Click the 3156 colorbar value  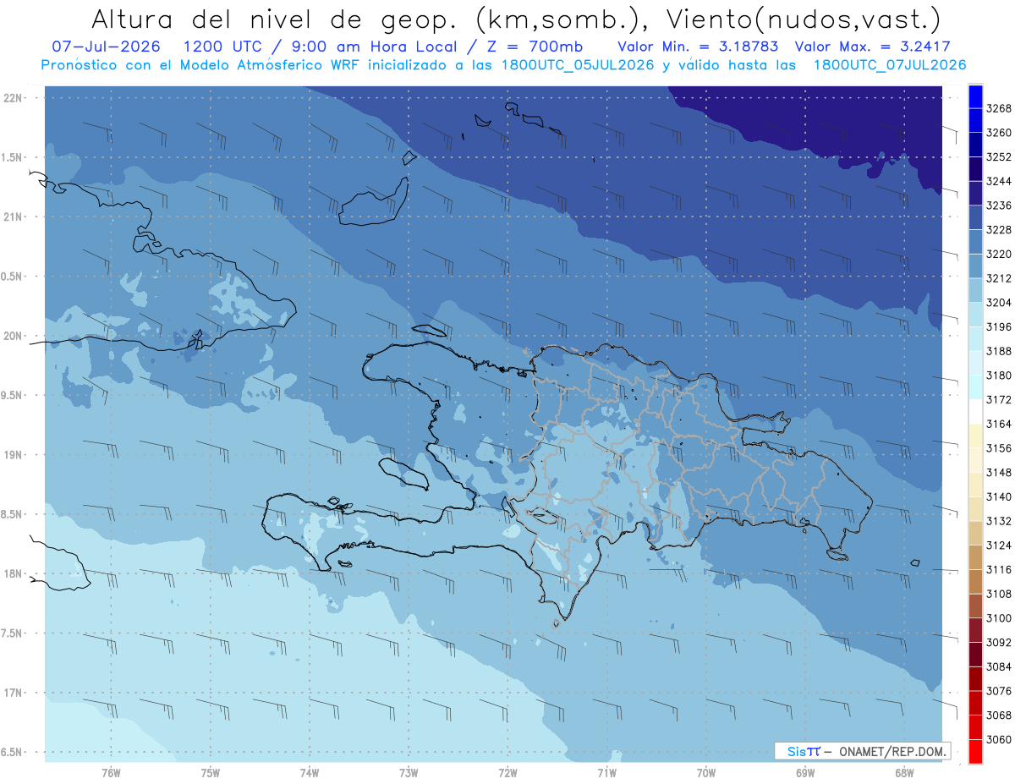click(x=998, y=448)
